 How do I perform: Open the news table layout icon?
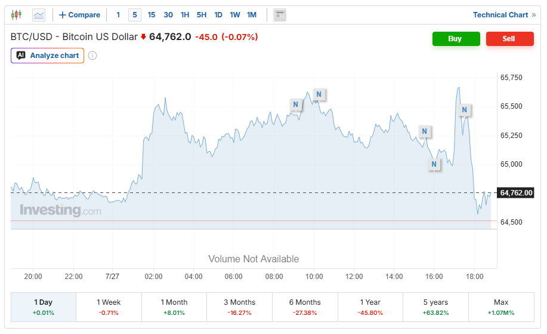pos(280,15)
